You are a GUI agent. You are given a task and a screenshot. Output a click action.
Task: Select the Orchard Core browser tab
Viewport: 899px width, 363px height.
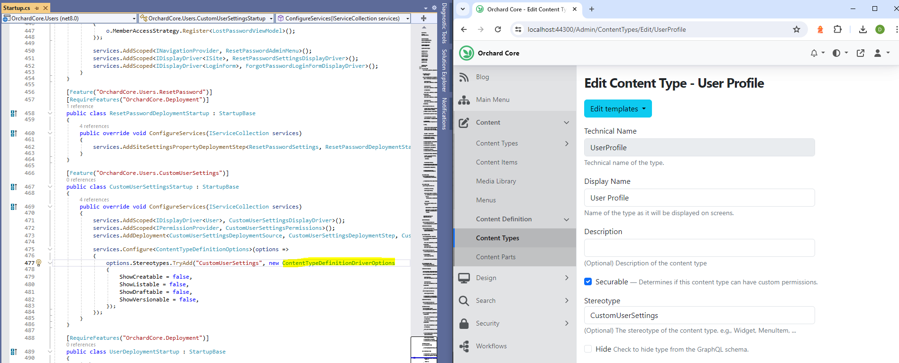click(526, 9)
